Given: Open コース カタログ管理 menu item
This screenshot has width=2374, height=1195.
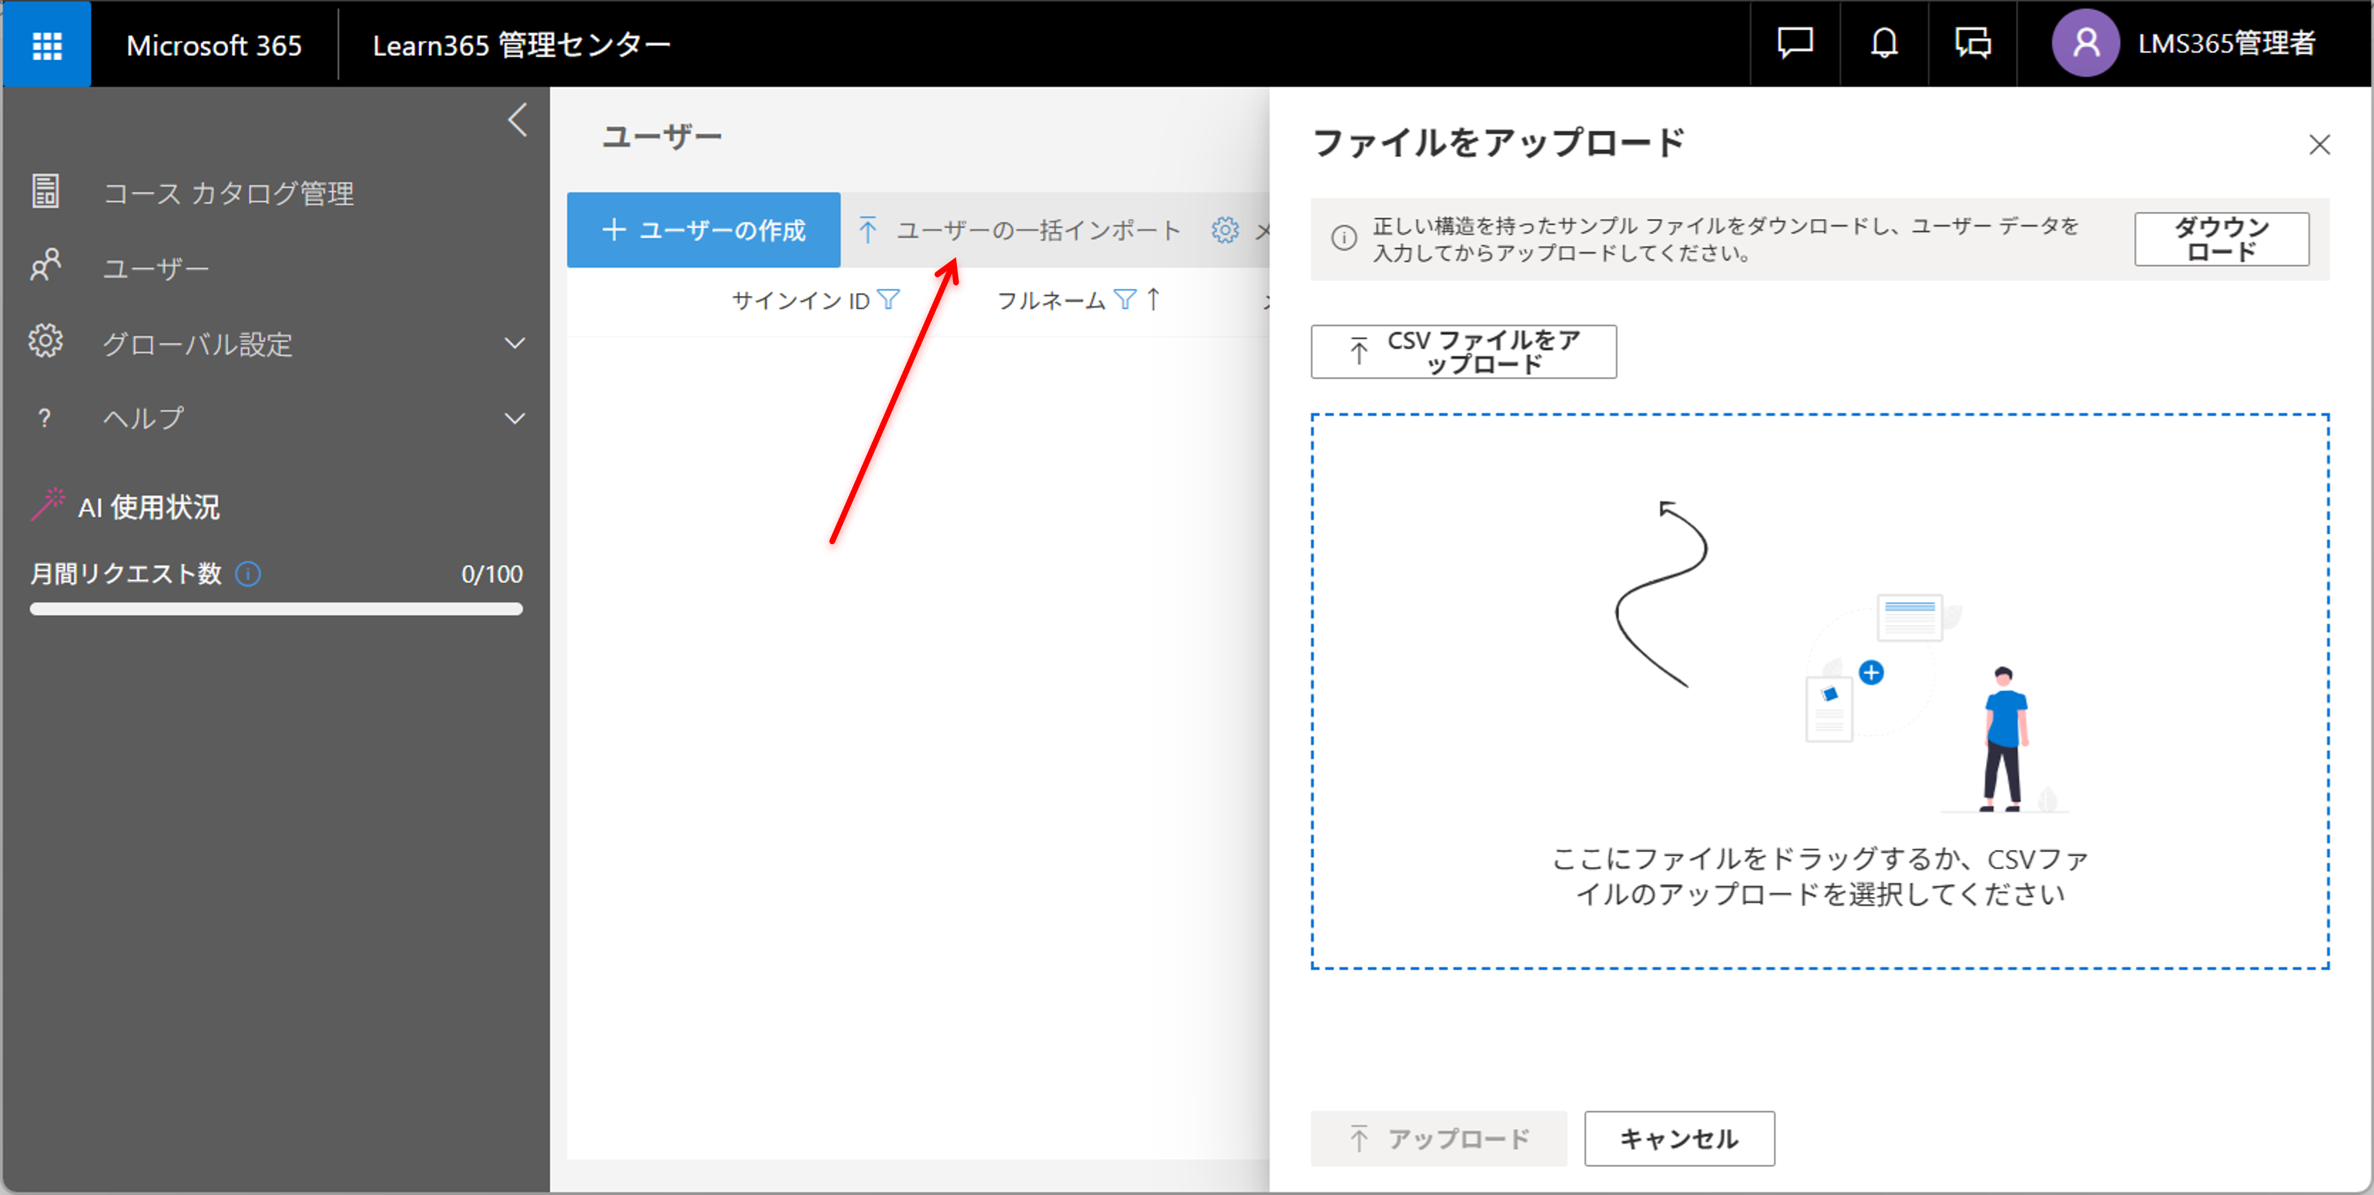Looking at the screenshot, I should tap(228, 193).
